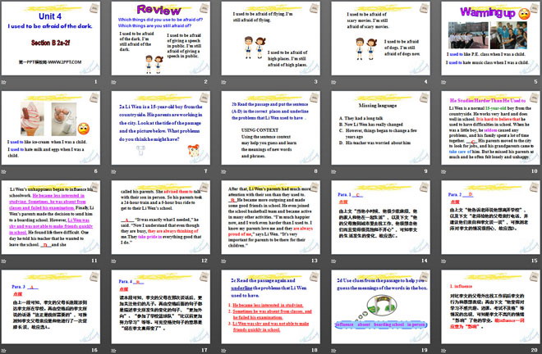Select the Para. 1 explanation slide thumbnail
This screenshot has height=354, width=542.
tap(380, 217)
